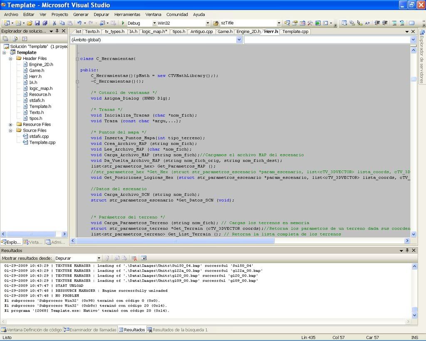Open Ventana Definición de código tab
The image size is (426, 341).
coord(32,330)
